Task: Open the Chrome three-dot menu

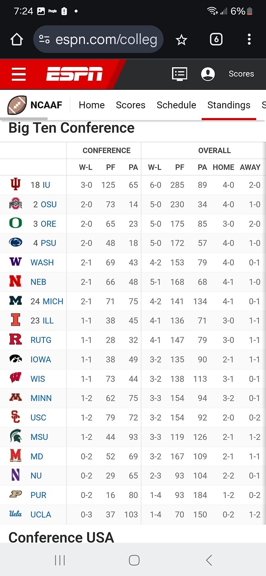Action: 249,39
